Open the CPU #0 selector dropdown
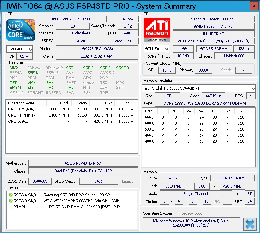 tap(20, 49)
